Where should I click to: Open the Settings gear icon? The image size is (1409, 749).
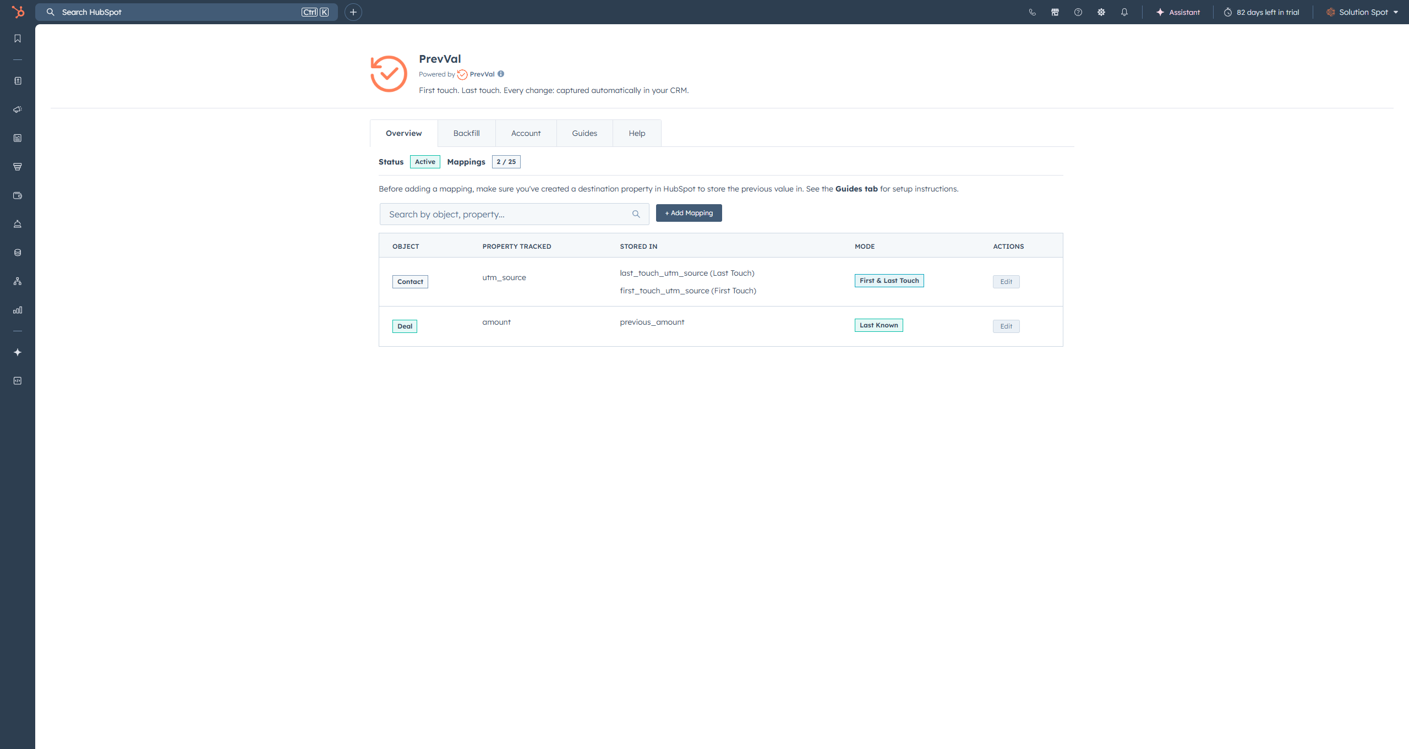pos(1101,12)
